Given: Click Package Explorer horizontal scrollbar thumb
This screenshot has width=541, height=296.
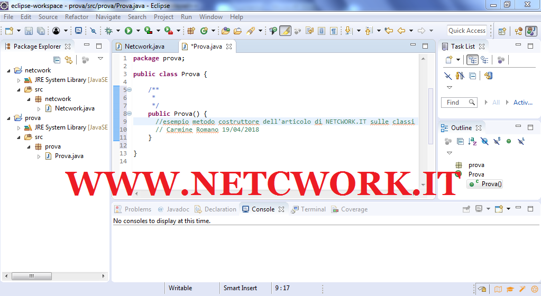Looking at the screenshot, I should click(x=31, y=276).
